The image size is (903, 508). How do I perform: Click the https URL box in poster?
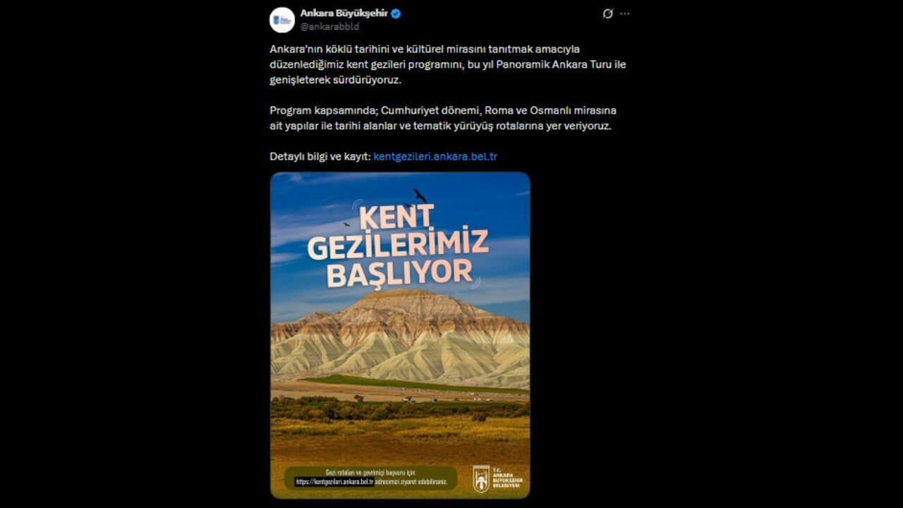coord(334,482)
